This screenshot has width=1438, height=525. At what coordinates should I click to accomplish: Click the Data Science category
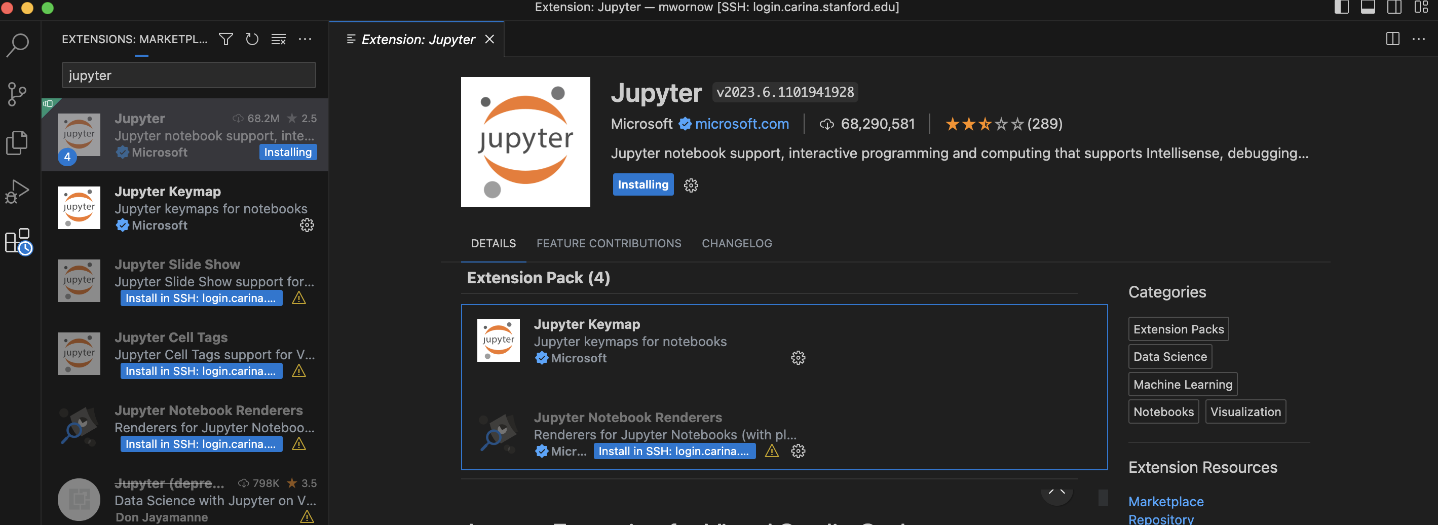[1170, 357]
